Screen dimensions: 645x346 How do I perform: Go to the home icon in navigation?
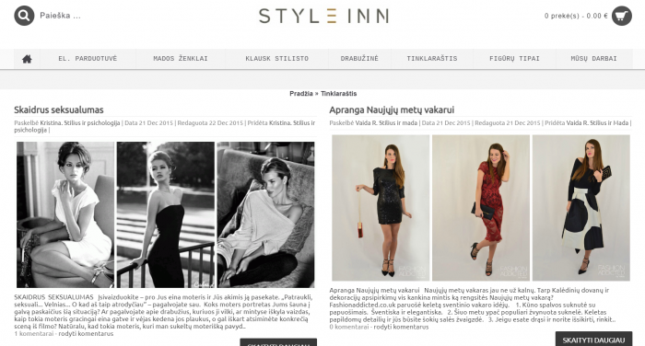27,59
